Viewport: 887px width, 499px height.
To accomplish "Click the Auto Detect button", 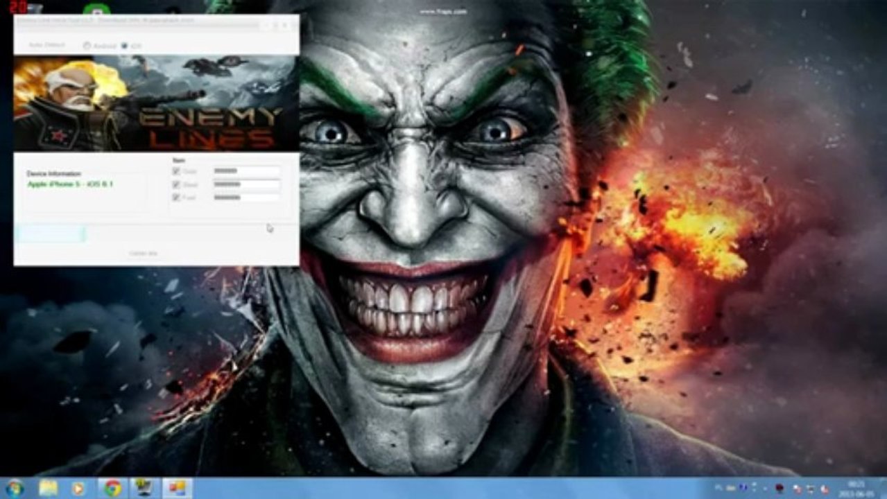I will coord(47,45).
